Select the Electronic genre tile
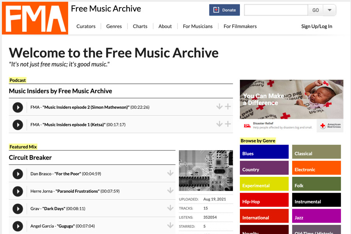 [316, 168]
